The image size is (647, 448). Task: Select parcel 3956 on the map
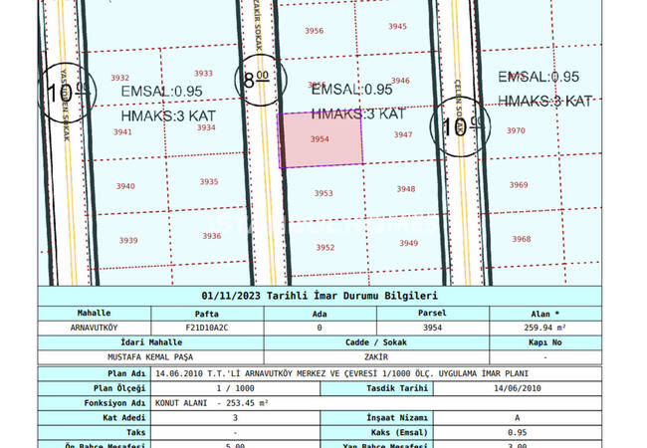(315, 31)
